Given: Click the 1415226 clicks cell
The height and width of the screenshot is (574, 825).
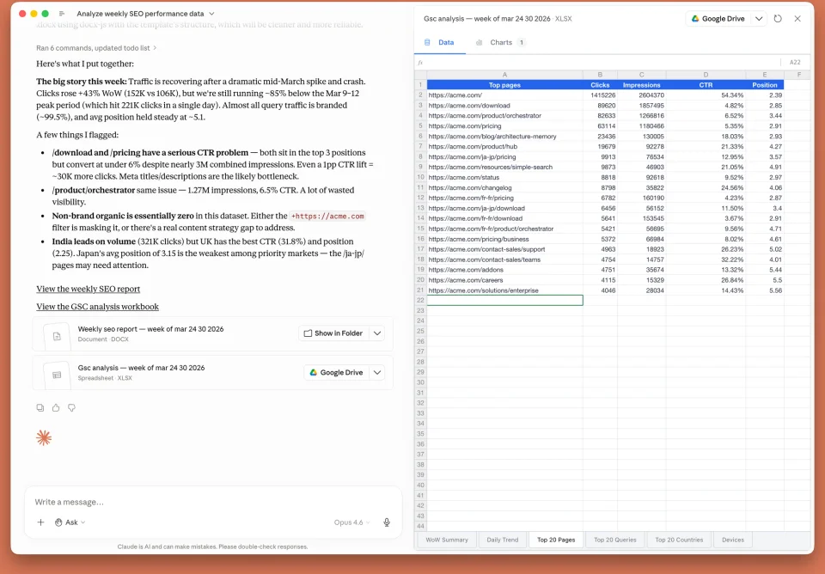Looking at the screenshot, I should 600,95.
